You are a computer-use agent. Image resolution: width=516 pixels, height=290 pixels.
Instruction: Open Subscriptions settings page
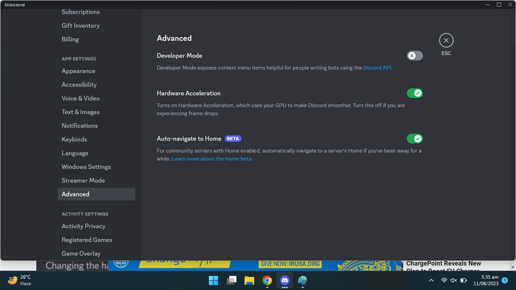[x=81, y=12]
